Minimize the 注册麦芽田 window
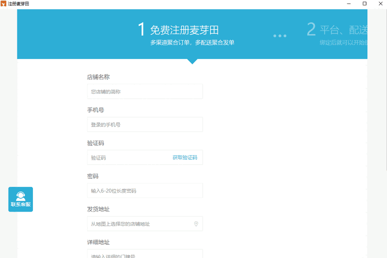The width and height of the screenshot is (387, 258). [349, 4]
